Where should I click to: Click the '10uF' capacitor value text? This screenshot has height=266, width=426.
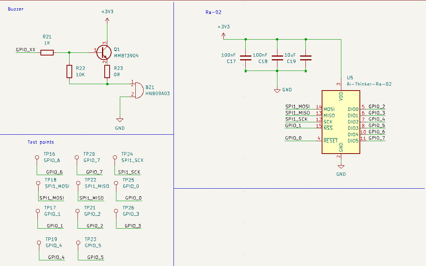(290, 55)
